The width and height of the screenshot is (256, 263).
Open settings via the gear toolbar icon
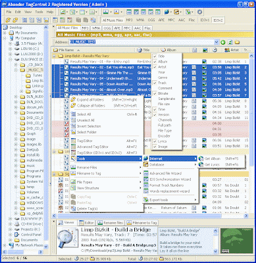(x=199, y=12)
